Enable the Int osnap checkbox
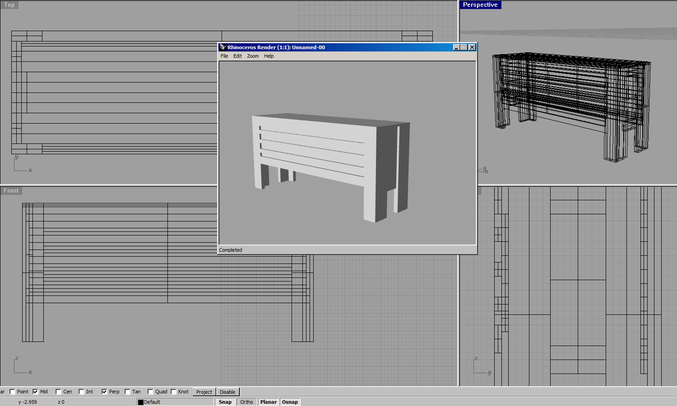Screen dimensions: 677x406 click(81, 392)
